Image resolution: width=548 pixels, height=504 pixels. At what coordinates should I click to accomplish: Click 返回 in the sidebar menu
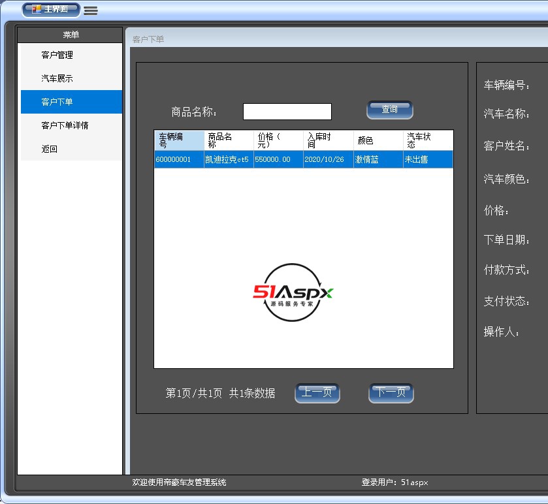click(50, 149)
